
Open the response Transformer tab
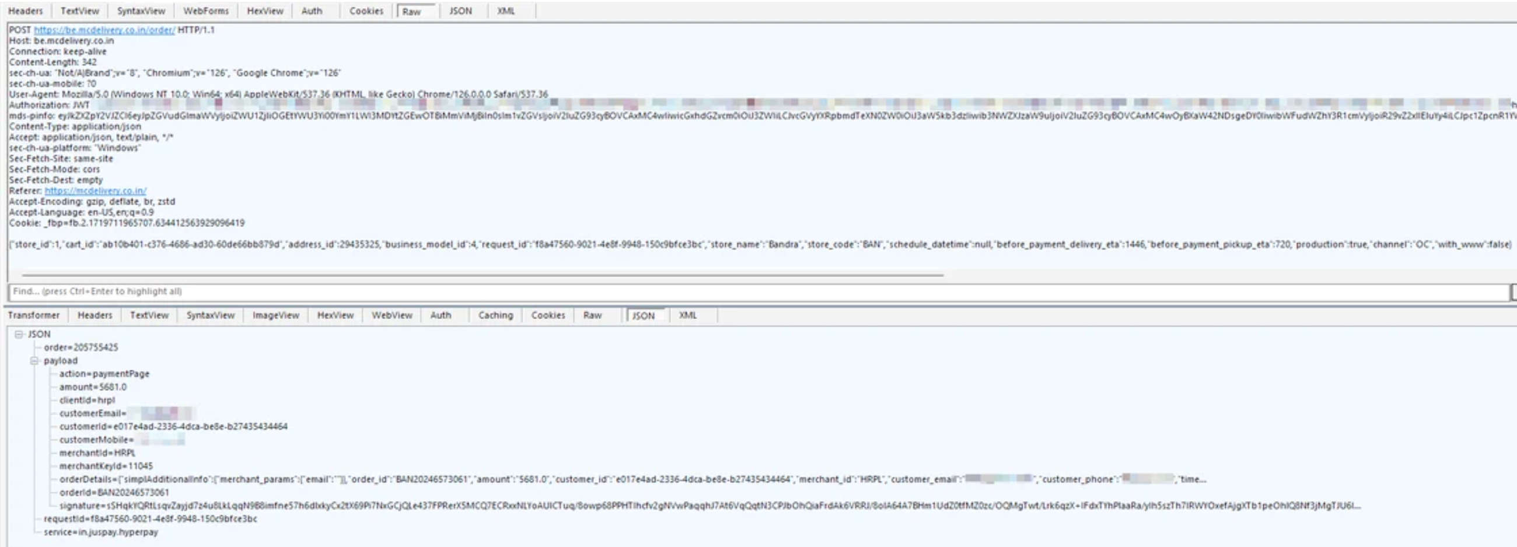34,315
